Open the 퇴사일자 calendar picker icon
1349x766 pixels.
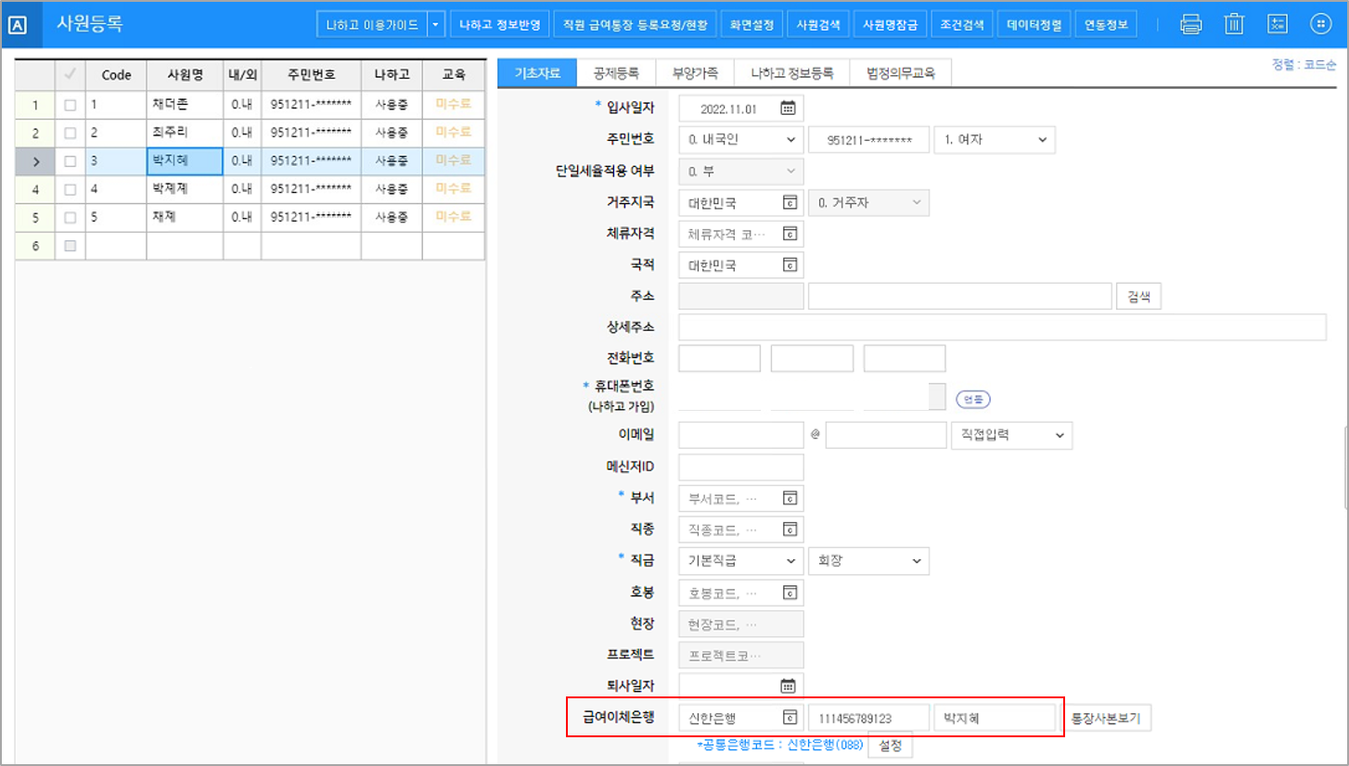(x=788, y=686)
